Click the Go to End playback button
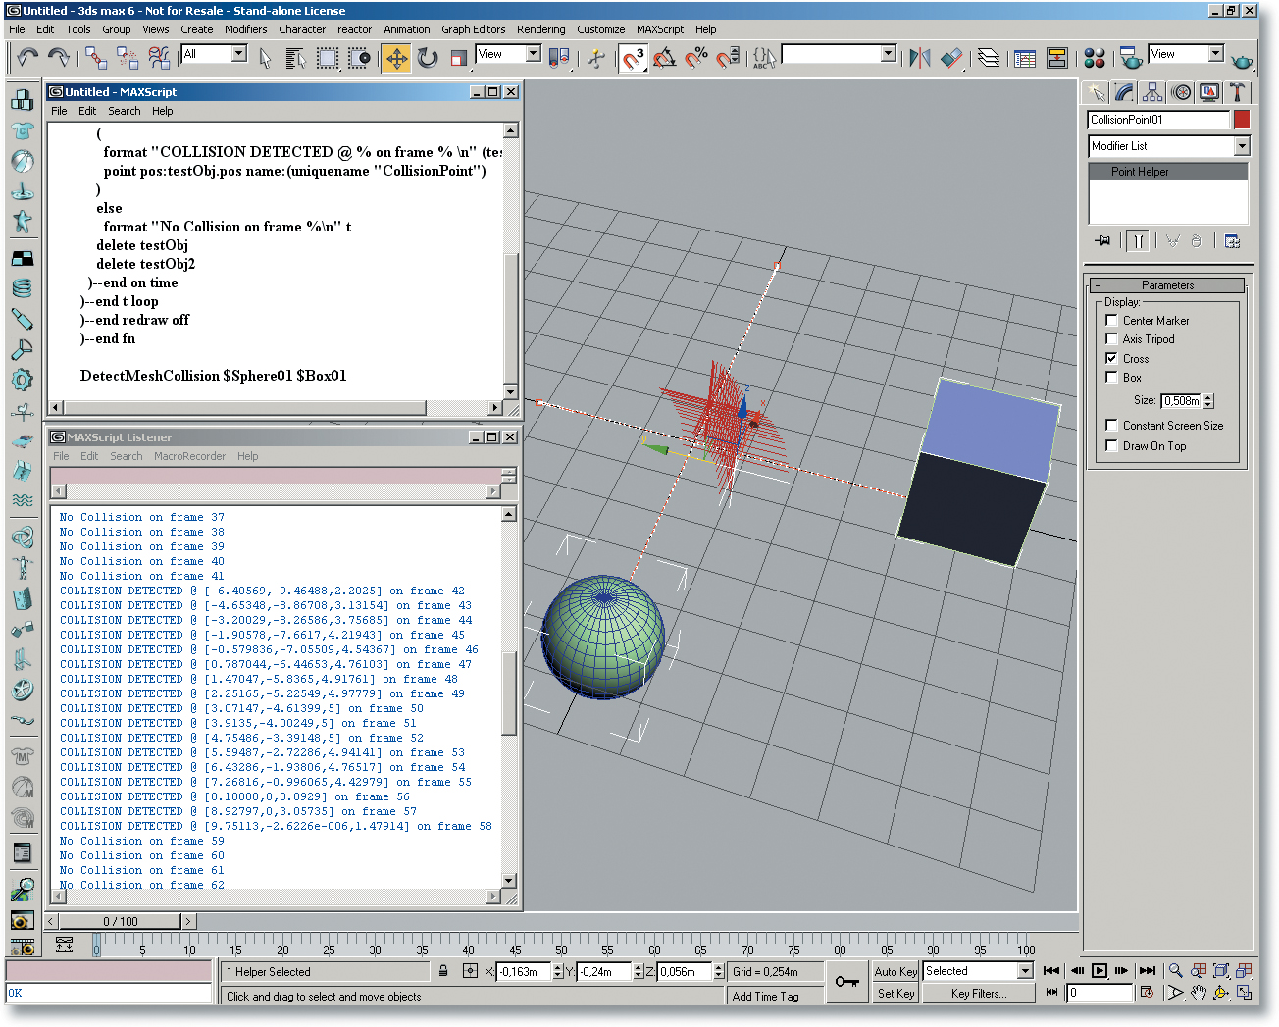This screenshot has width=1279, height=1027. [x=1148, y=971]
